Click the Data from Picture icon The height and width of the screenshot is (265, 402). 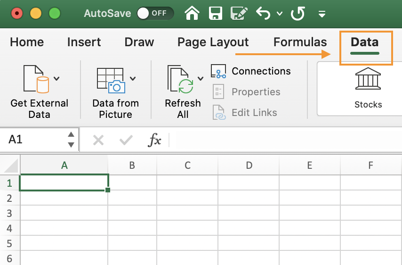(111, 80)
